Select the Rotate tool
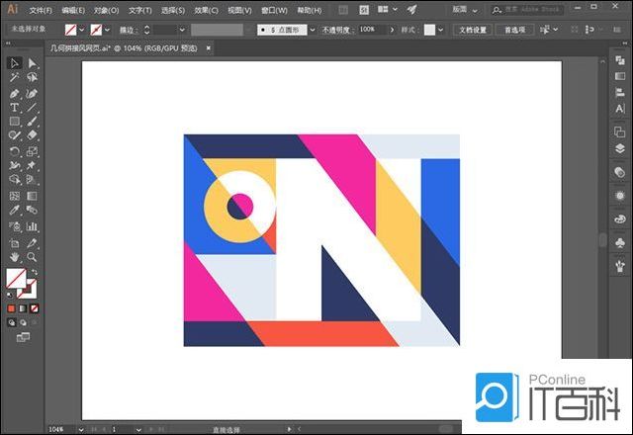The width and height of the screenshot is (633, 435). tap(15, 151)
